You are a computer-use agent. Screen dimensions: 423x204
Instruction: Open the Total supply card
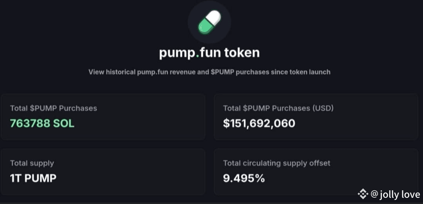pyautogui.click(x=103, y=172)
